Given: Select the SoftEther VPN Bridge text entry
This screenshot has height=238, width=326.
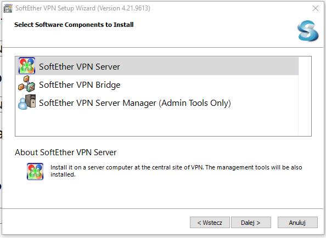Looking at the screenshot, I should [80, 85].
